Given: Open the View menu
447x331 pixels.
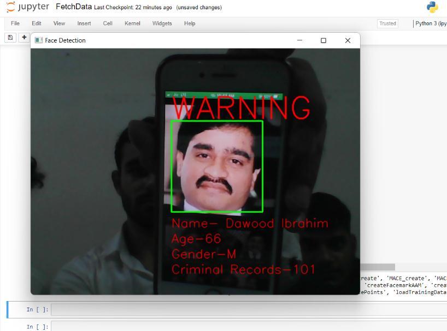Looking at the screenshot, I should click(60, 23).
